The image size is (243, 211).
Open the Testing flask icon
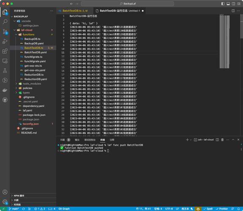click(5, 70)
